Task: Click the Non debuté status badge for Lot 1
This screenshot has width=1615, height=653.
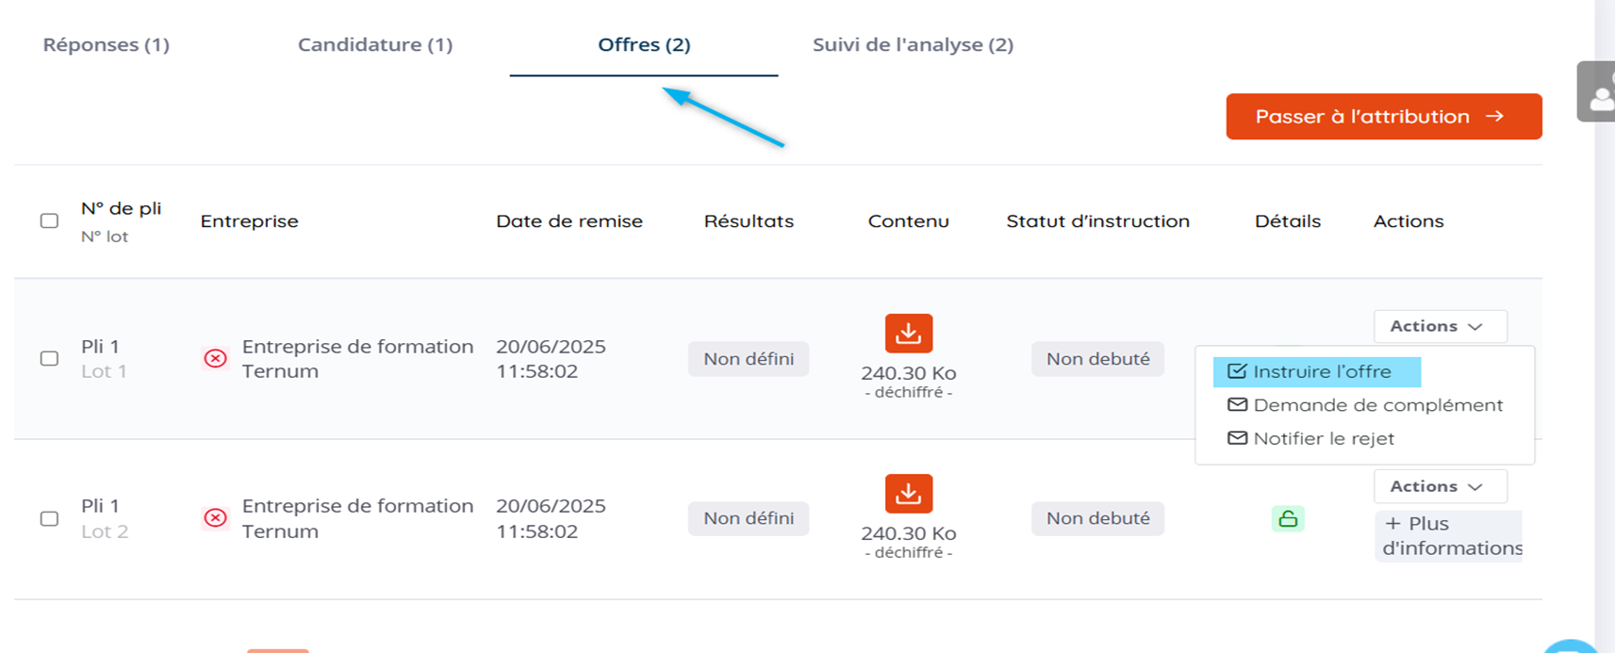Action: coord(1097,359)
